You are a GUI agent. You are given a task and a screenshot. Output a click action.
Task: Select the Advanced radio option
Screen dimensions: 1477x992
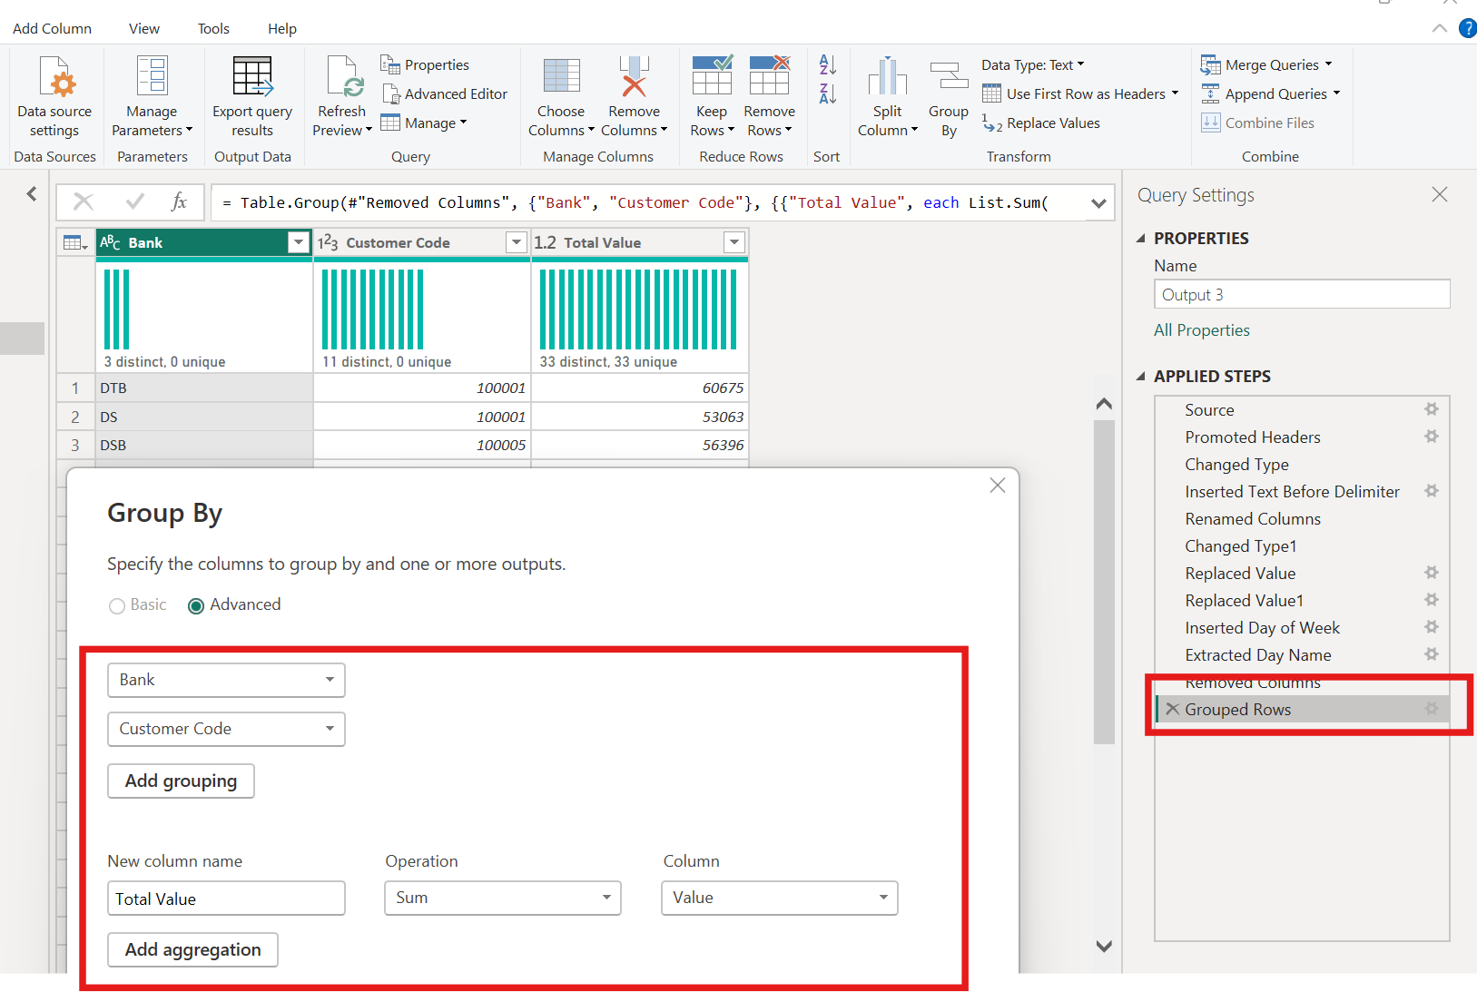pyautogui.click(x=196, y=605)
